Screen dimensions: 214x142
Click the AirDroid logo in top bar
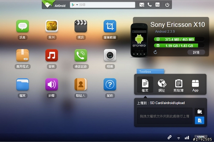(54, 4)
